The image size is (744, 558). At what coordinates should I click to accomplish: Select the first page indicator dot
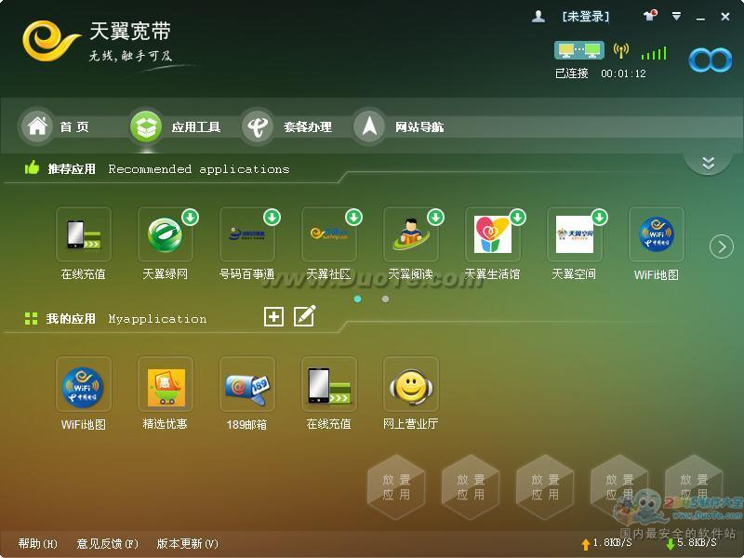pos(358,299)
